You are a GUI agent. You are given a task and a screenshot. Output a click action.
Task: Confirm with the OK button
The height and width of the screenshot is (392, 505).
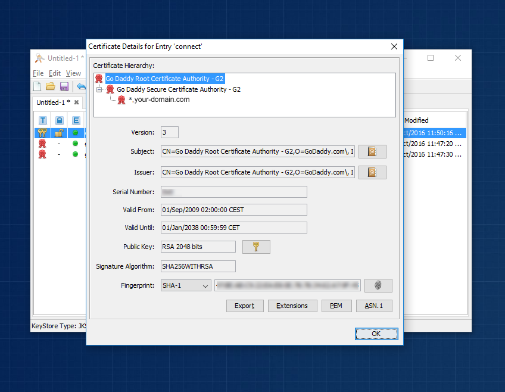(376, 334)
